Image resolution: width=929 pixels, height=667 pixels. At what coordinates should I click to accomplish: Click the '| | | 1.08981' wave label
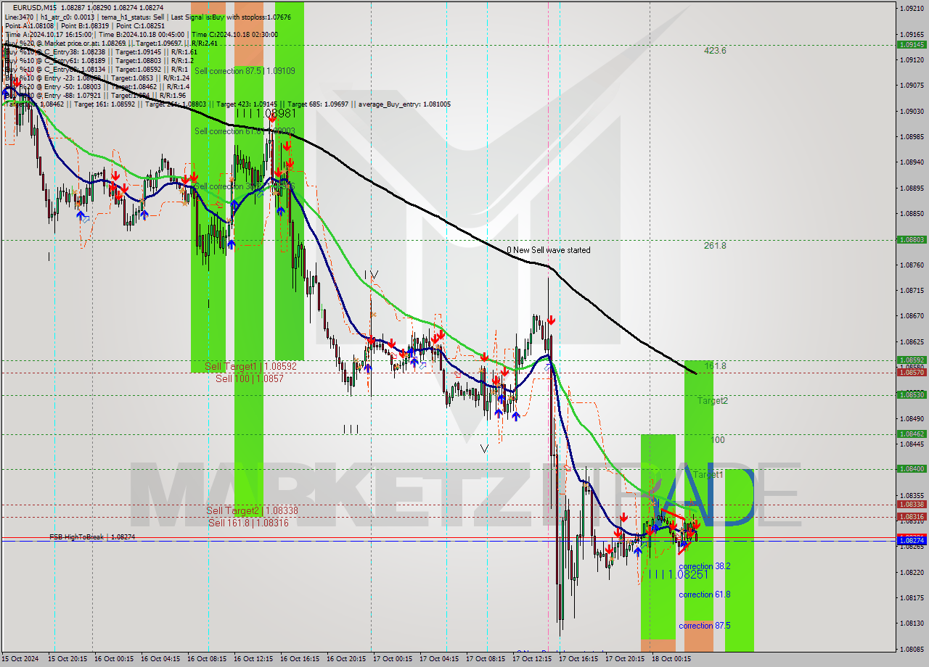click(266, 114)
